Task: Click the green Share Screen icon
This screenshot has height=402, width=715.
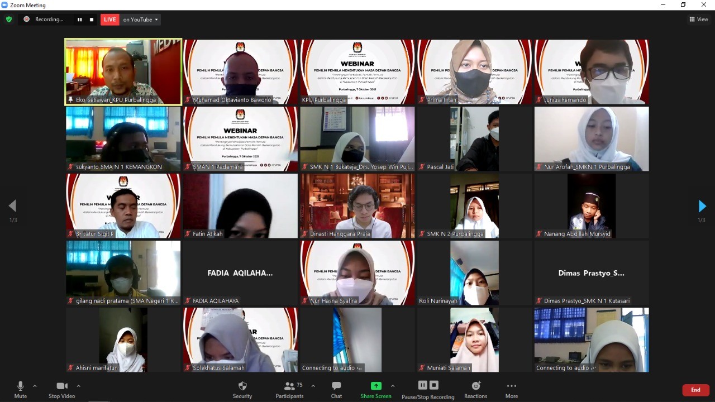Action: (x=376, y=386)
